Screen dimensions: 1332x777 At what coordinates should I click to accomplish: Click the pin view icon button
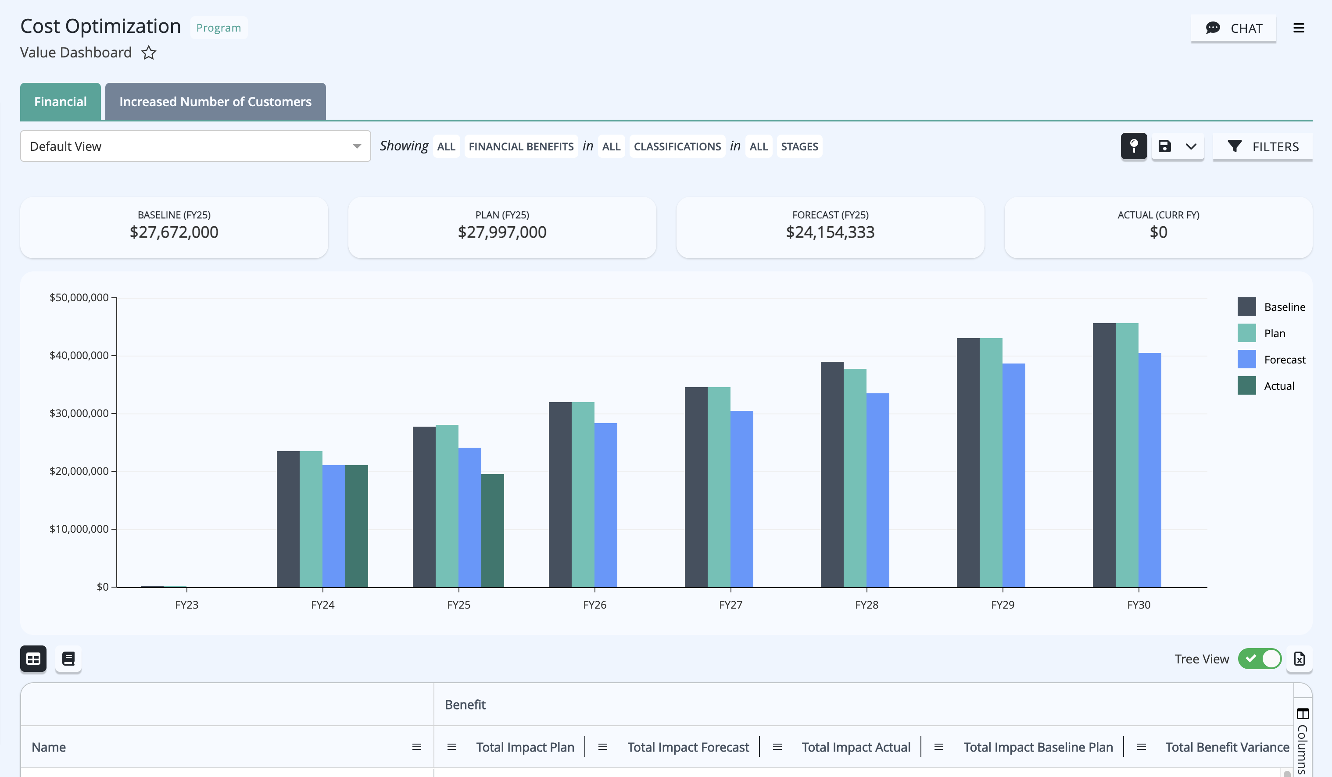(x=1134, y=146)
